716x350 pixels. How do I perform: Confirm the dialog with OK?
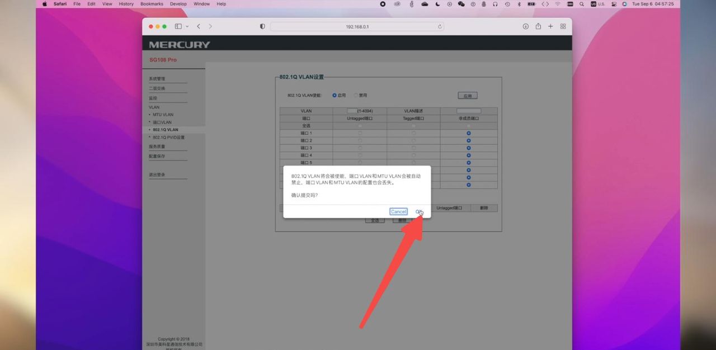(419, 211)
